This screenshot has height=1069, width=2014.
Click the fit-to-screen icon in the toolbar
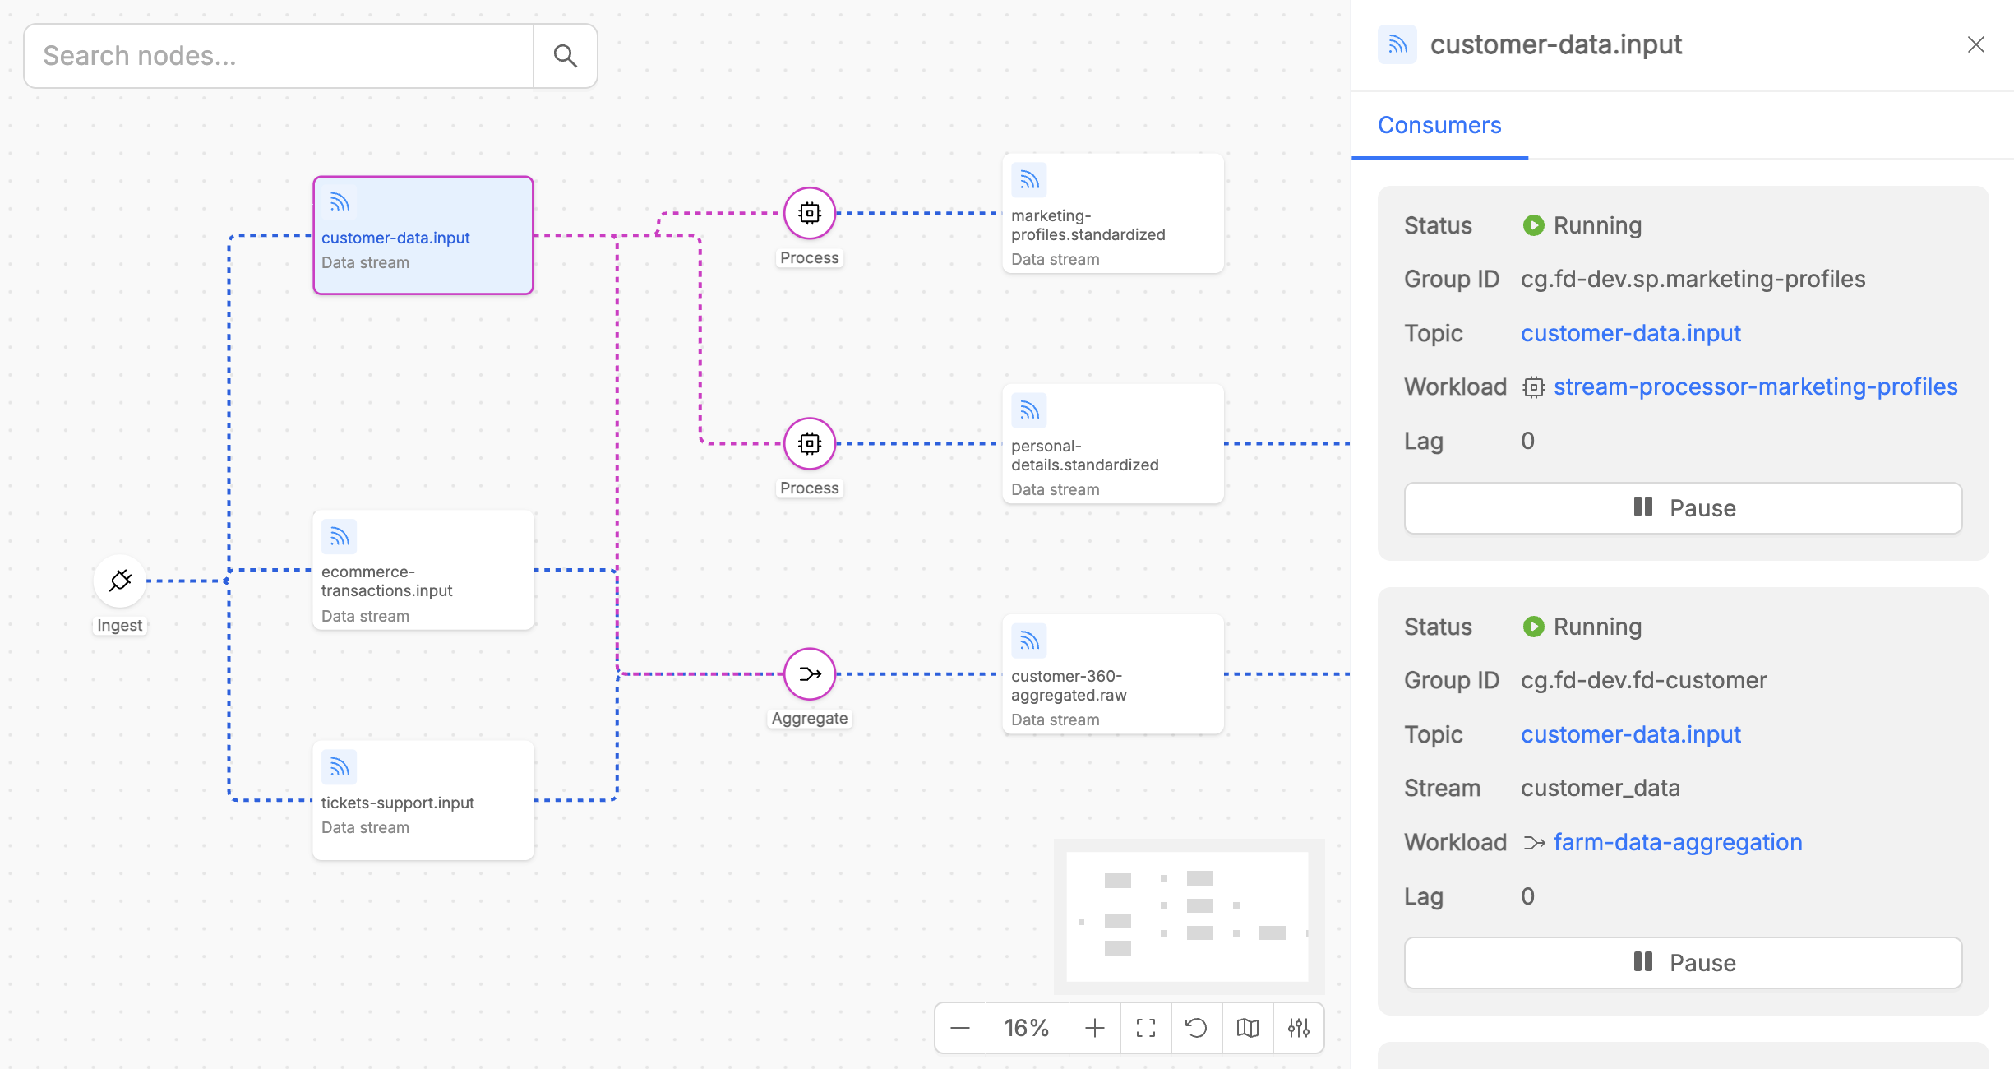pos(1146,1027)
